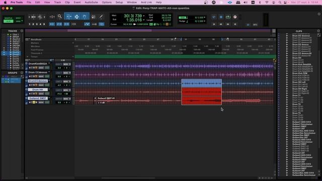Click the Drum HH track name
322x181 pixels.
tap(38, 89)
